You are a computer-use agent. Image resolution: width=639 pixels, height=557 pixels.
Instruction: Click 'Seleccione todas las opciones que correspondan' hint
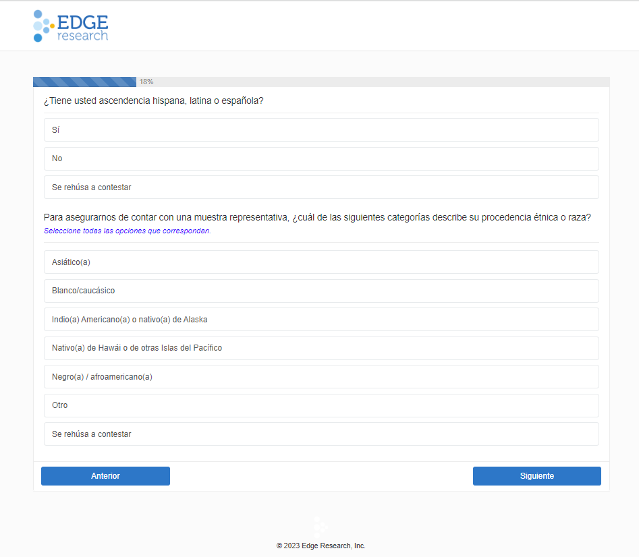(127, 231)
